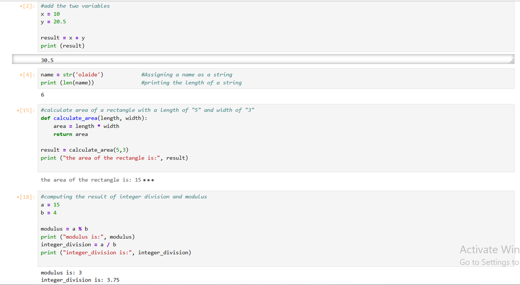
Task: Click the '#calculate area of a rectangle' comment
Action: [147, 110]
